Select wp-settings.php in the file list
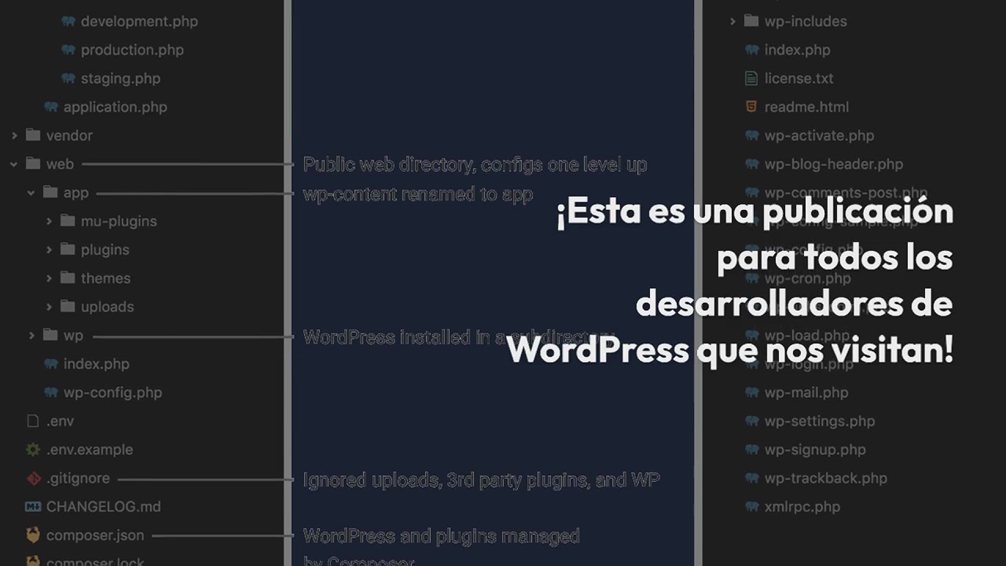Viewport: 1006px width, 566px height. point(819,421)
